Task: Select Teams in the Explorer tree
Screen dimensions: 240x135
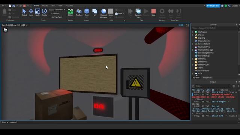Action: [x=201, y=67]
